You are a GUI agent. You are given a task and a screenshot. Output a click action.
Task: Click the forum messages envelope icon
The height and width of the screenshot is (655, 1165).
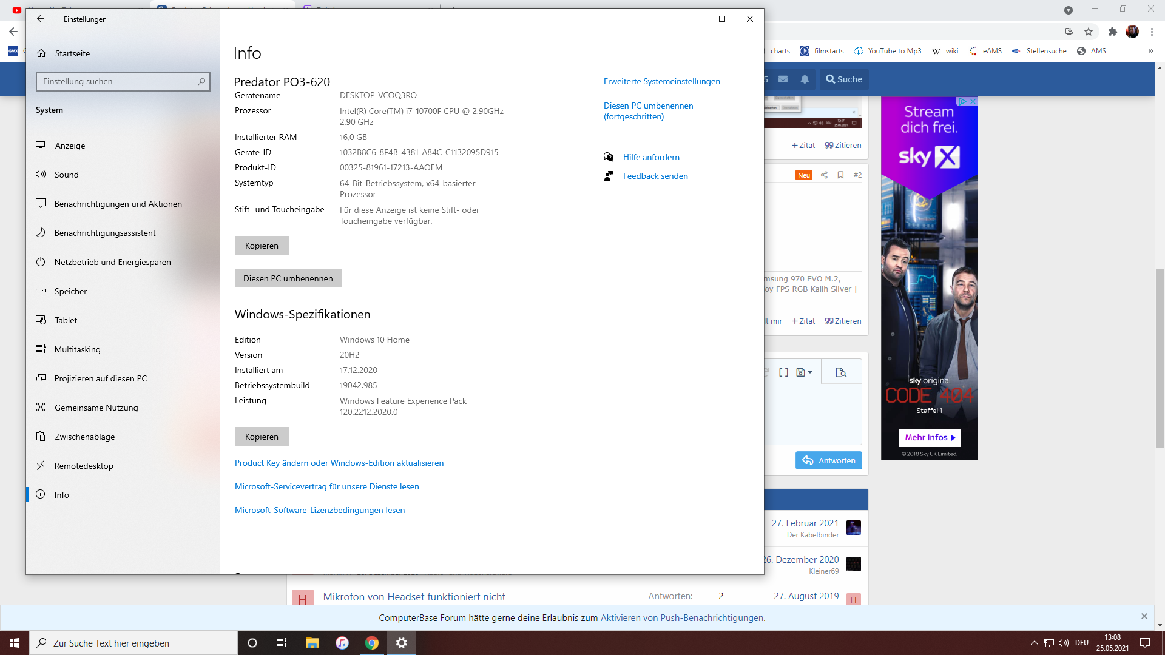783,79
